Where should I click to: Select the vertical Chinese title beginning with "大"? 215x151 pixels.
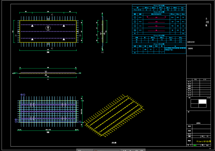207,22
